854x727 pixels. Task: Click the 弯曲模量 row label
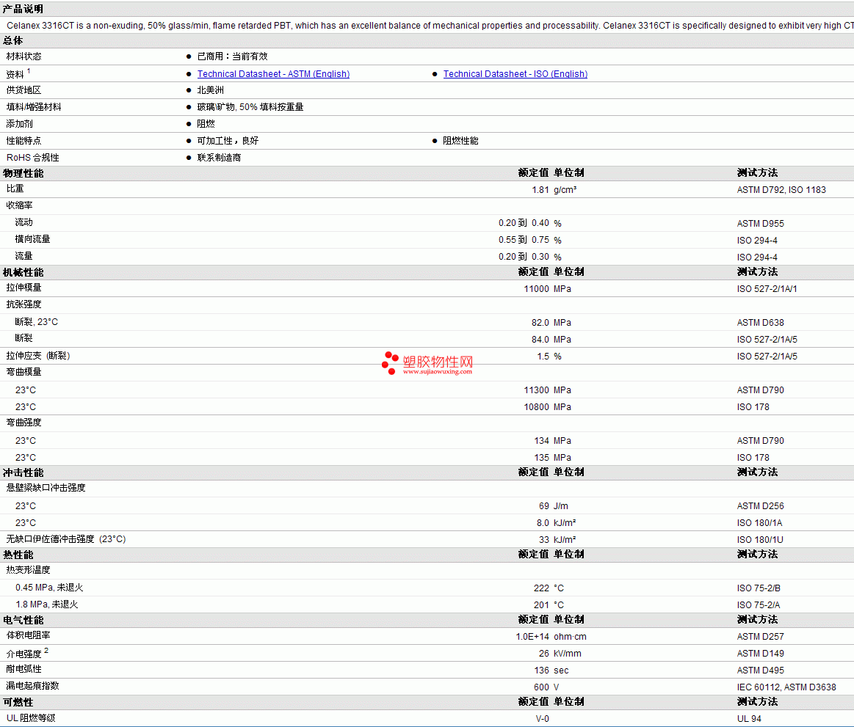click(24, 372)
